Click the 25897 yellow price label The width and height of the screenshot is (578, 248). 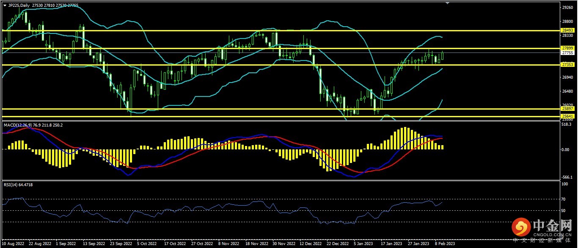[567, 109]
